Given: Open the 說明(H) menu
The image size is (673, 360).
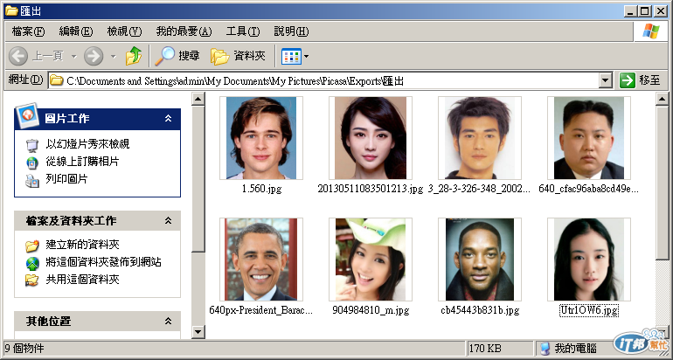Looking at the screenshot, I should tap(291, 31).
